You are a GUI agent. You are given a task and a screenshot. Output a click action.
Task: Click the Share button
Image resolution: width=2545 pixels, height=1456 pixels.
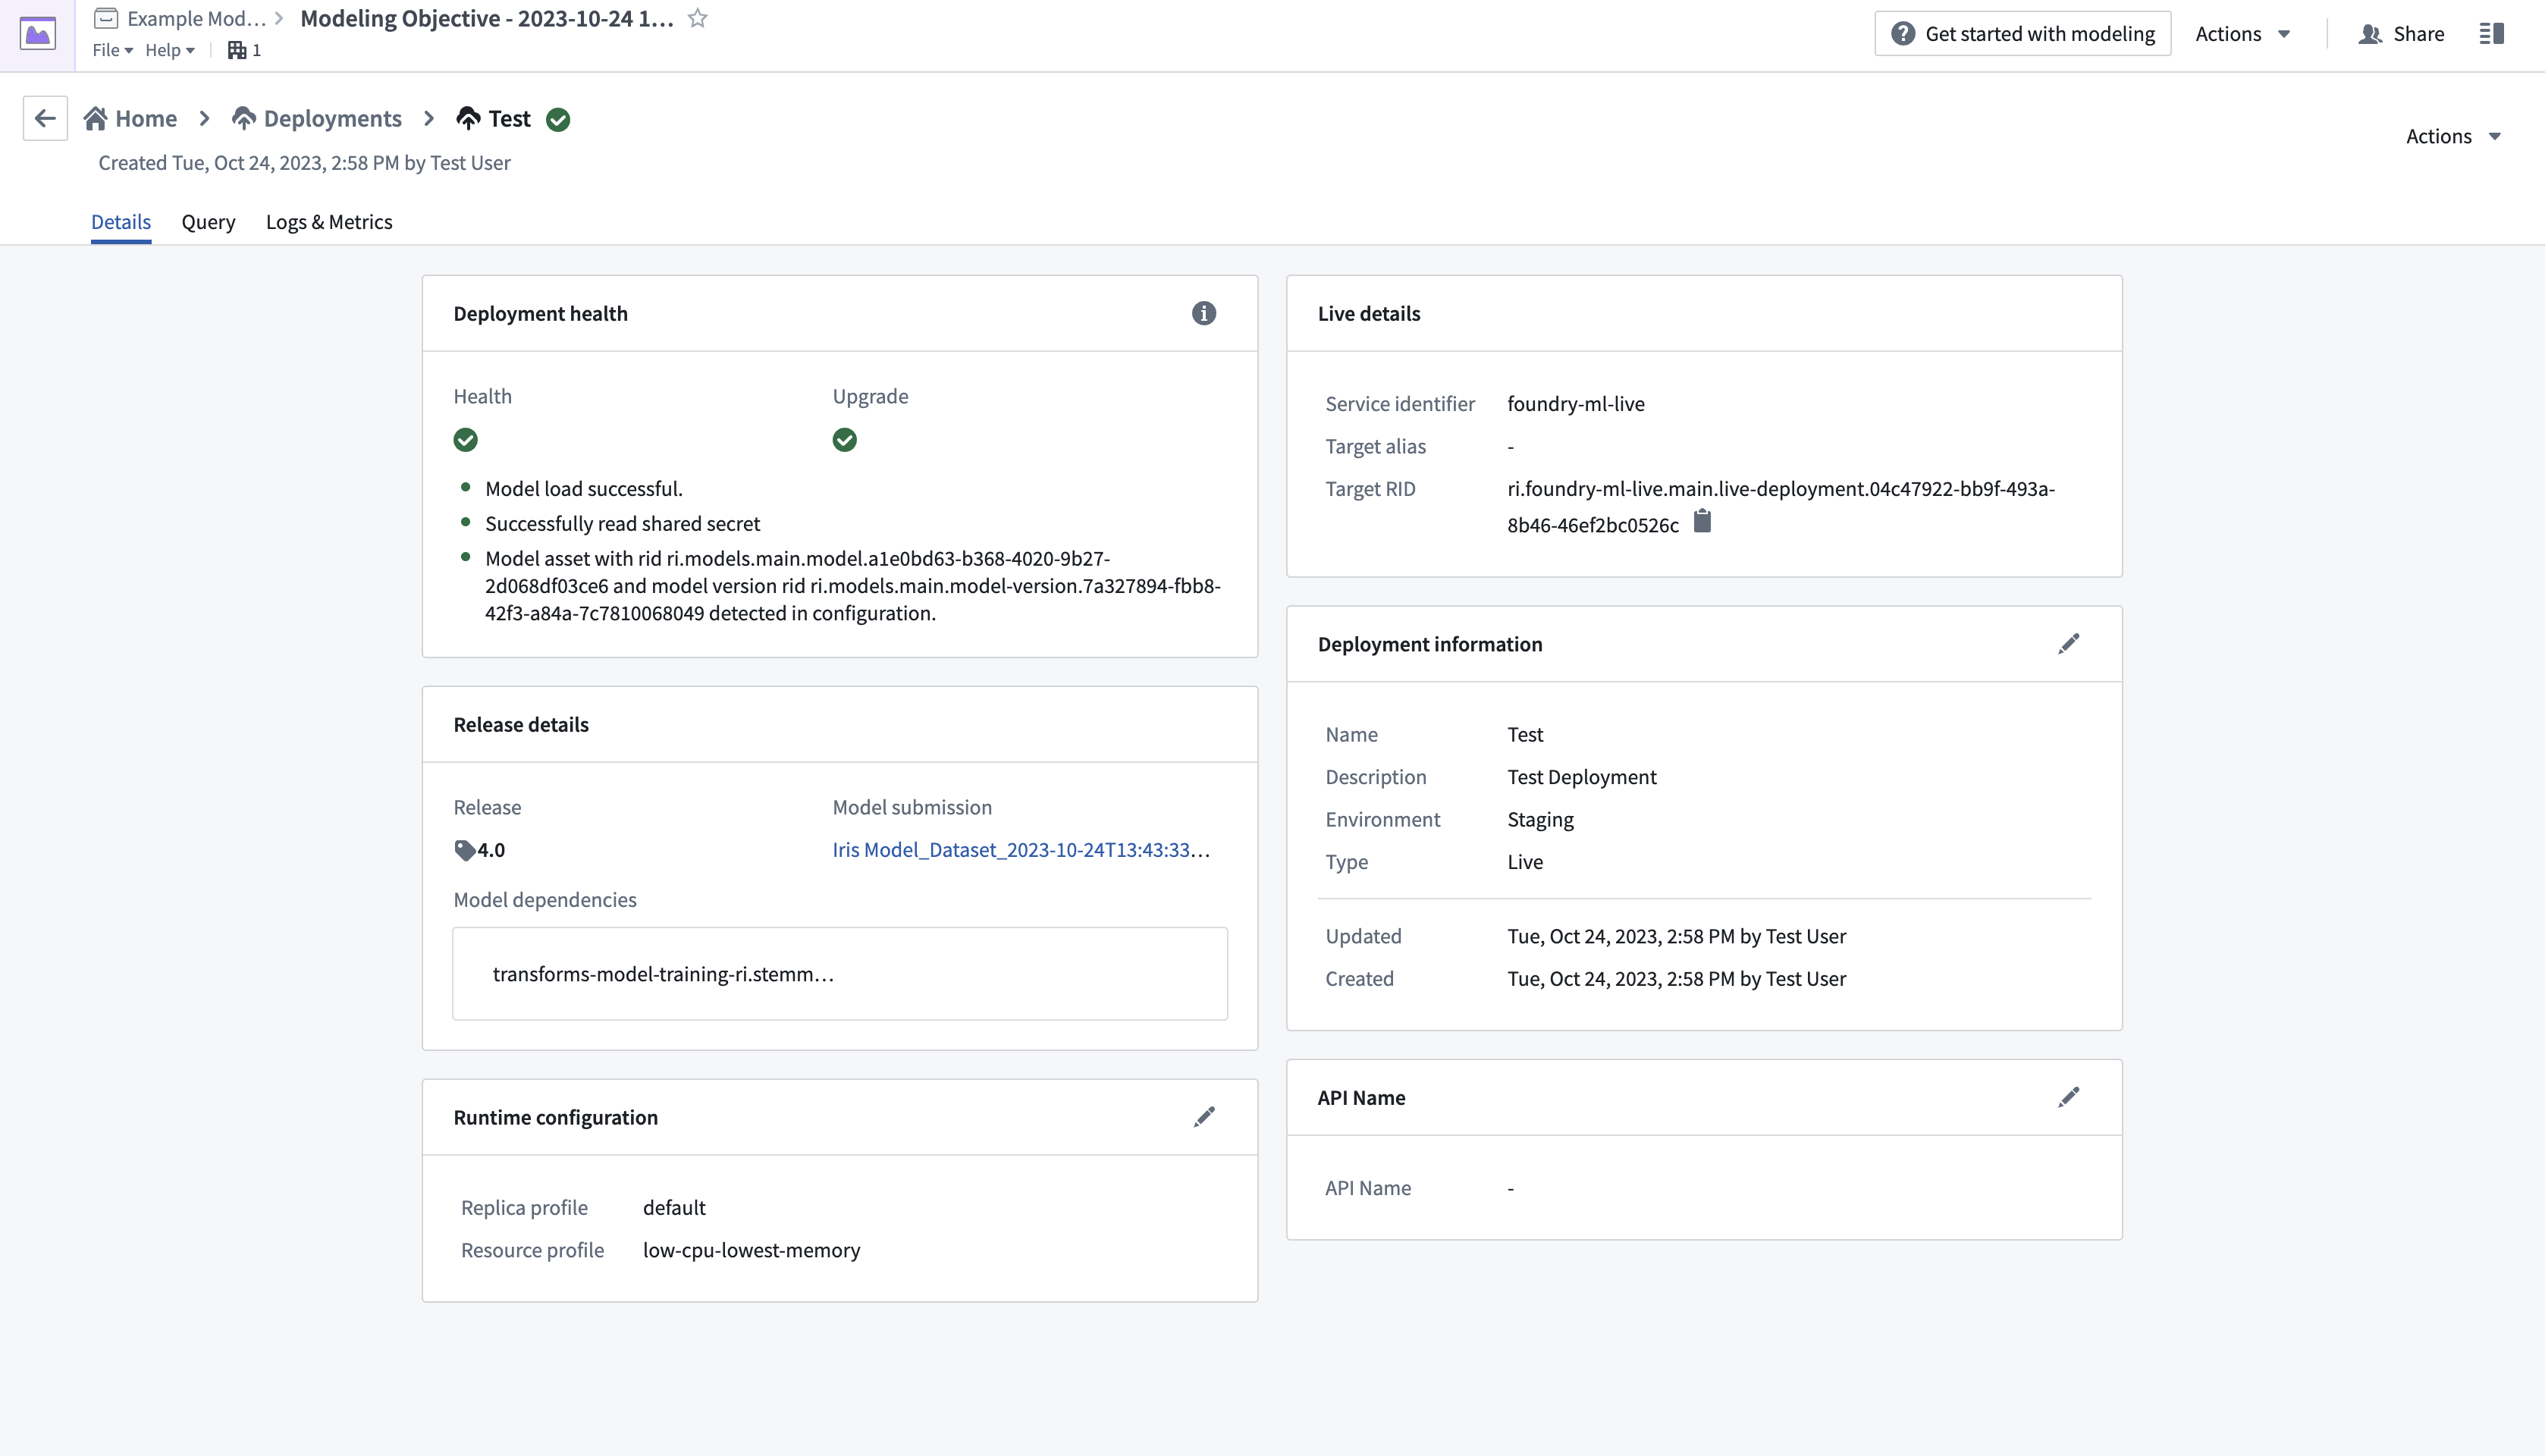point(2401,34)
